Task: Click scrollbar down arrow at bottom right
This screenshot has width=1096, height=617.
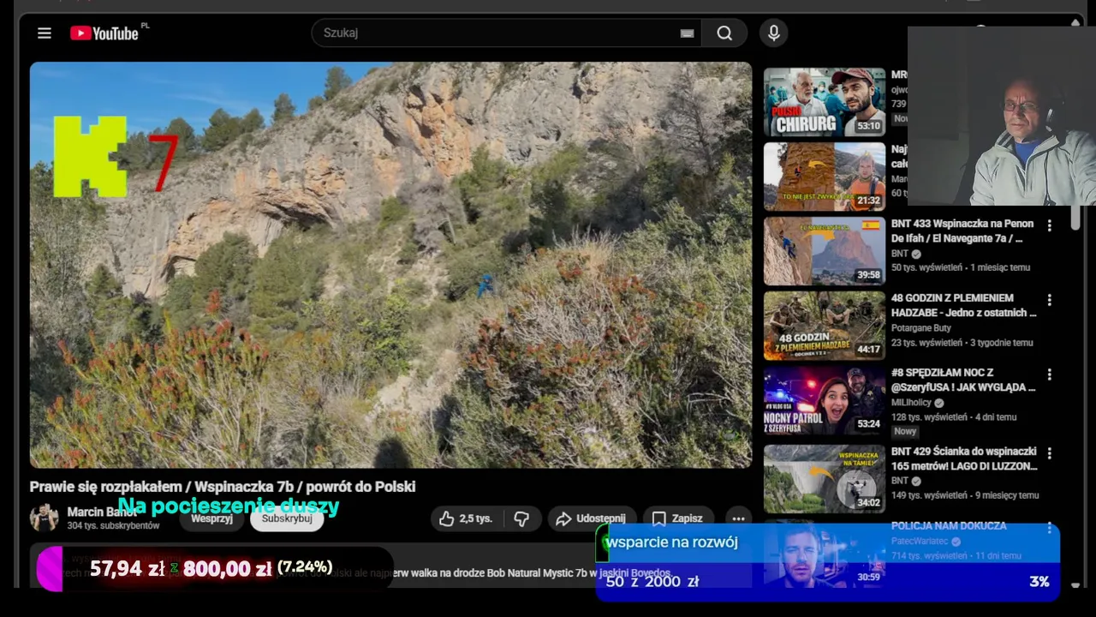Action: (1075, 585)
